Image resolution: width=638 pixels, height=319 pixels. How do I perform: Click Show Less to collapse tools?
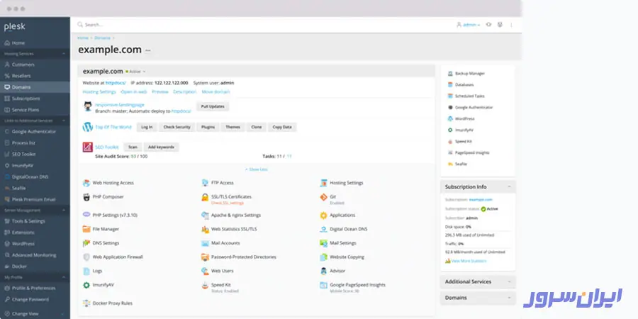(257, 169)
